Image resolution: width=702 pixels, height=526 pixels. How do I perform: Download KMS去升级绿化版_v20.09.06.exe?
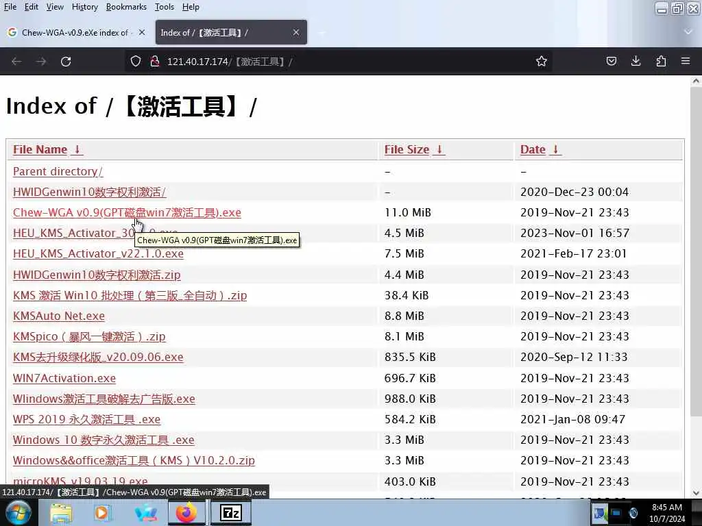click(x=98, y=357)
